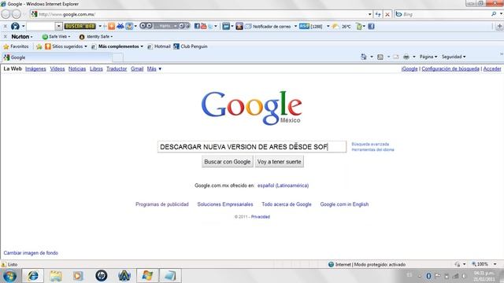Click the add to favorites bar icon
The image size is (504, 283).
[x=39, y=47]
